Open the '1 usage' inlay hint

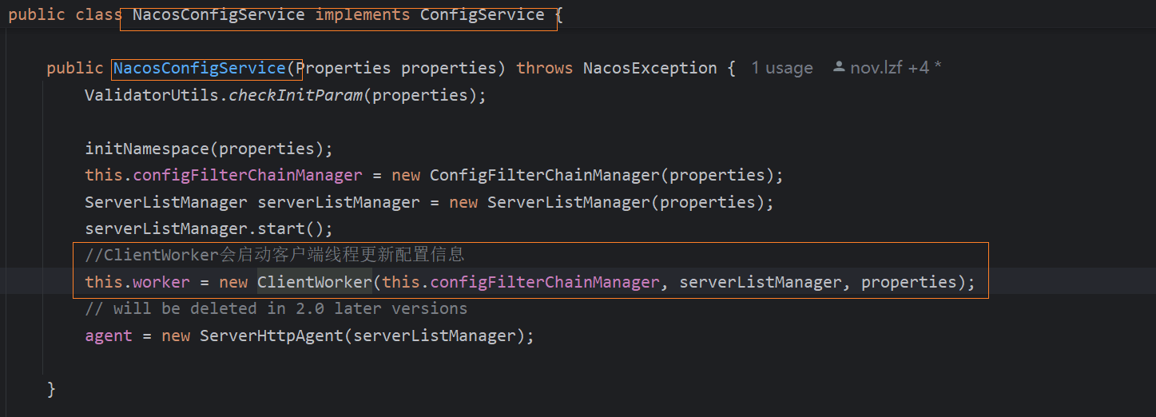(782, 68)
